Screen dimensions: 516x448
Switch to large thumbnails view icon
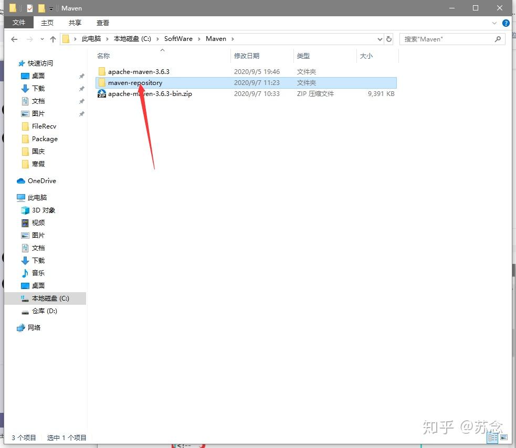(x=504, y=438)
